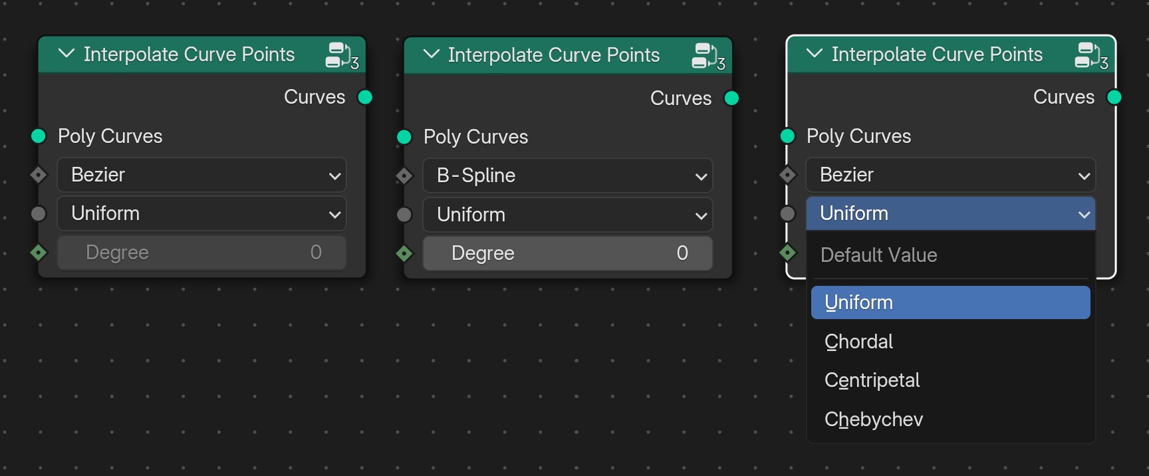
Task: Click Curves output socket on B-Spline node
Action: coord(731,98)
